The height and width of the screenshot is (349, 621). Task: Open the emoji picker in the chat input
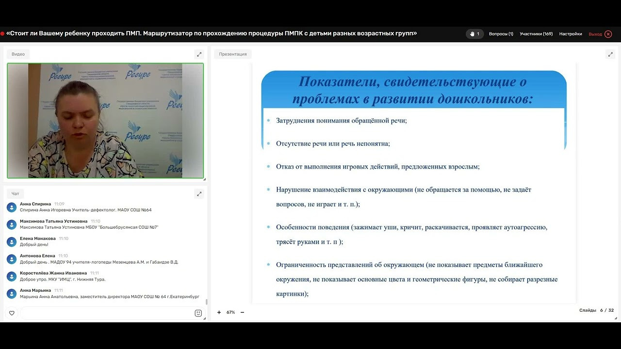pyautogui.click(x=198, y=313)
